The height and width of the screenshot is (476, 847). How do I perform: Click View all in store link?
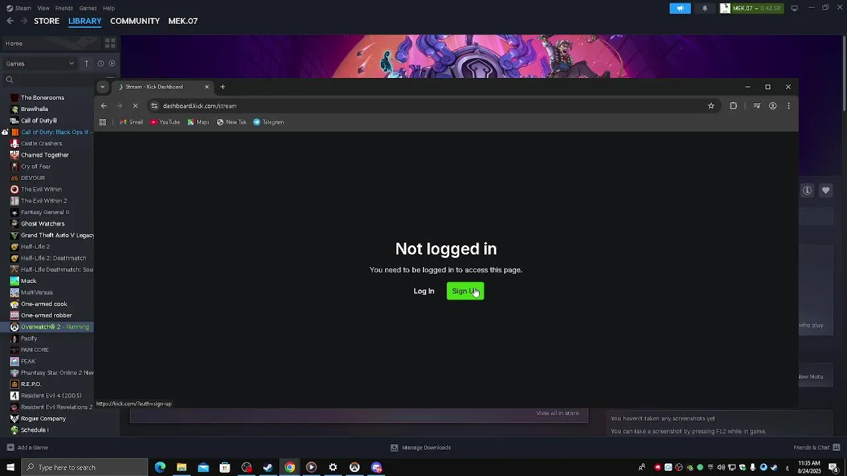(557, 413)
